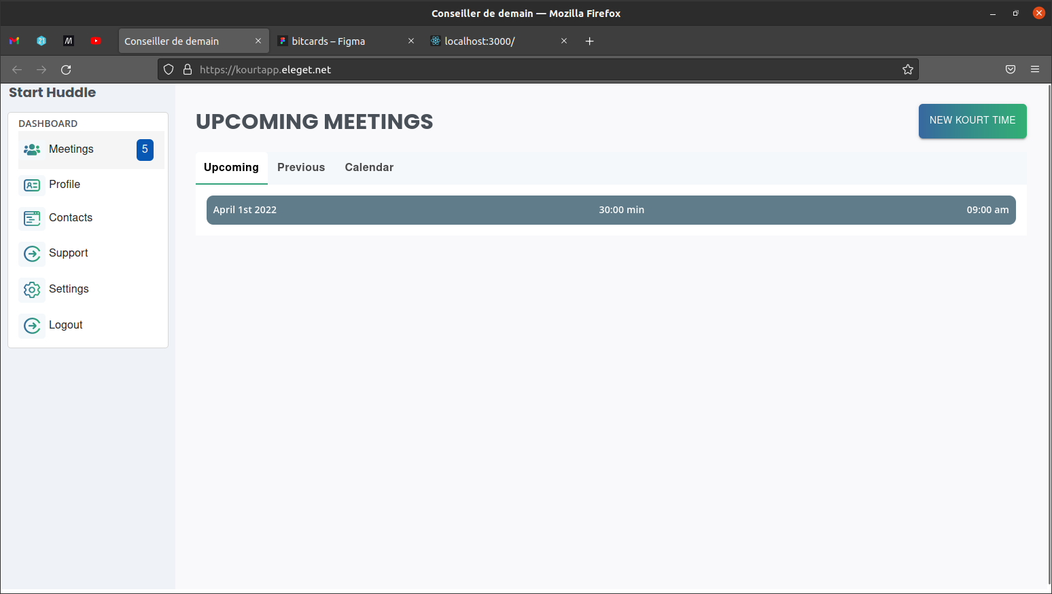Click the Profile ID card icon
Screen dimensions: 1052x594
[x=32, y=185]
